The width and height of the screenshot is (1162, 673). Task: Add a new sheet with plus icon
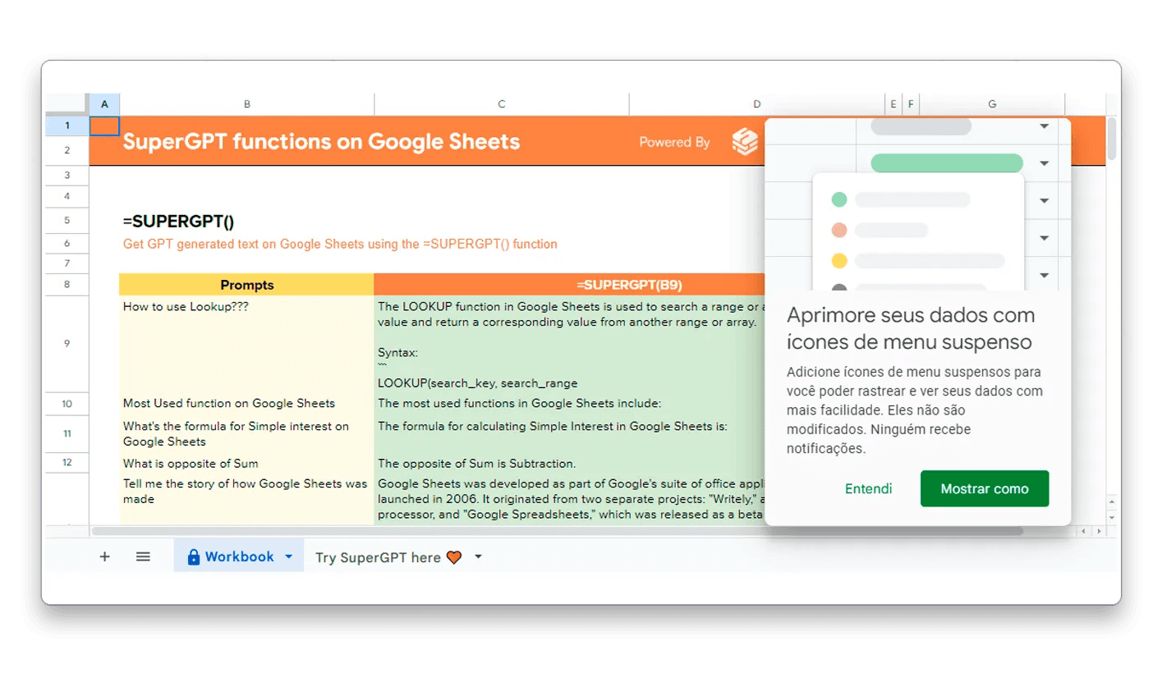(104, 556)
